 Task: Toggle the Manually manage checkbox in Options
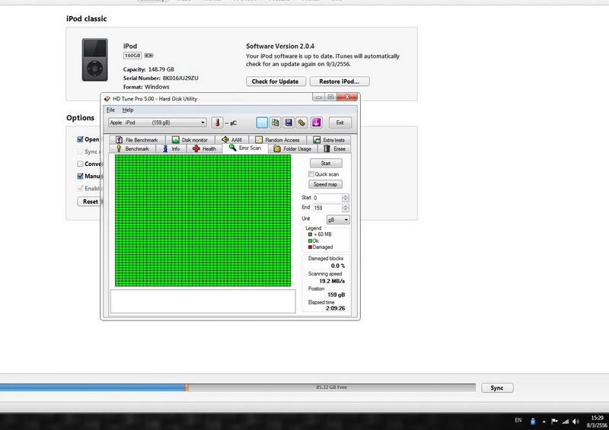(x=81, y=176)
